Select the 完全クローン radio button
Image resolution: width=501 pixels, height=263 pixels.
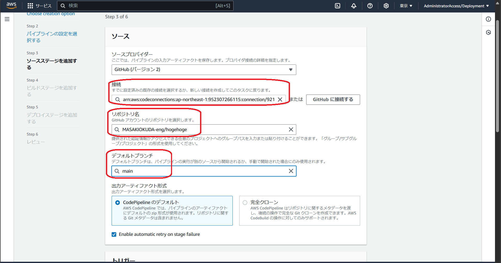pos(245,202)
